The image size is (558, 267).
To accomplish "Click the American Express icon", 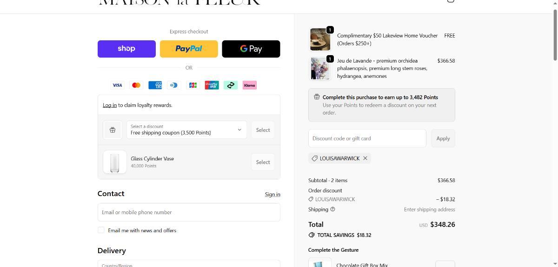I will pyautogui.click(x=155, y=85).
